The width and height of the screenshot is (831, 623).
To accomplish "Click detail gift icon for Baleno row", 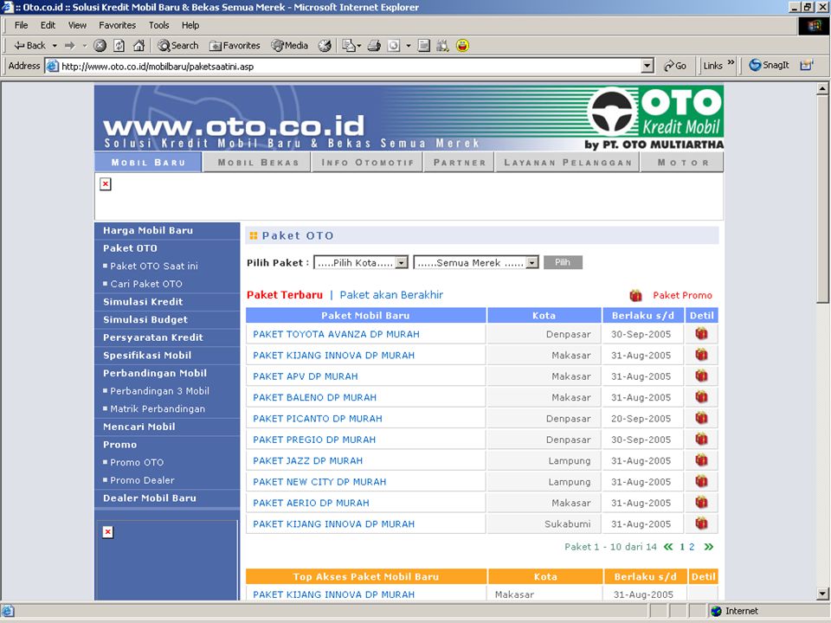I will [x=702, y=397].
